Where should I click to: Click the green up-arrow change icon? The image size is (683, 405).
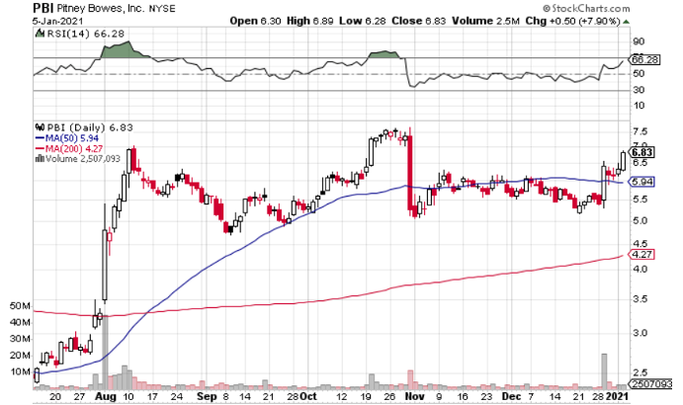[626, 22]
